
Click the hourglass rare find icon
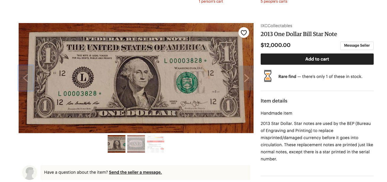coord(267,76)
